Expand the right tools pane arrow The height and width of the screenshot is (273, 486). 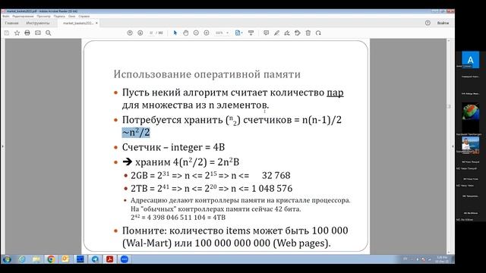pos(453,146)
